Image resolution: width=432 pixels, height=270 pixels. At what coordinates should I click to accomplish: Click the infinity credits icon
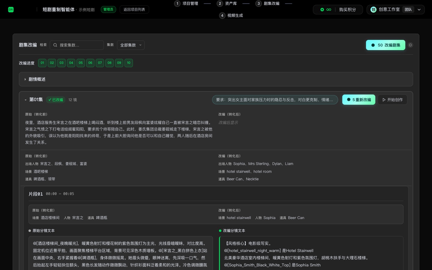[x=329, y=10]
